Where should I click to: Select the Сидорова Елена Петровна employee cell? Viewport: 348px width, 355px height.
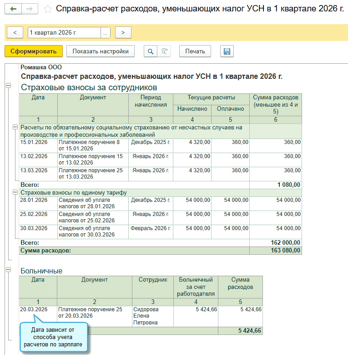pos(152,316)
